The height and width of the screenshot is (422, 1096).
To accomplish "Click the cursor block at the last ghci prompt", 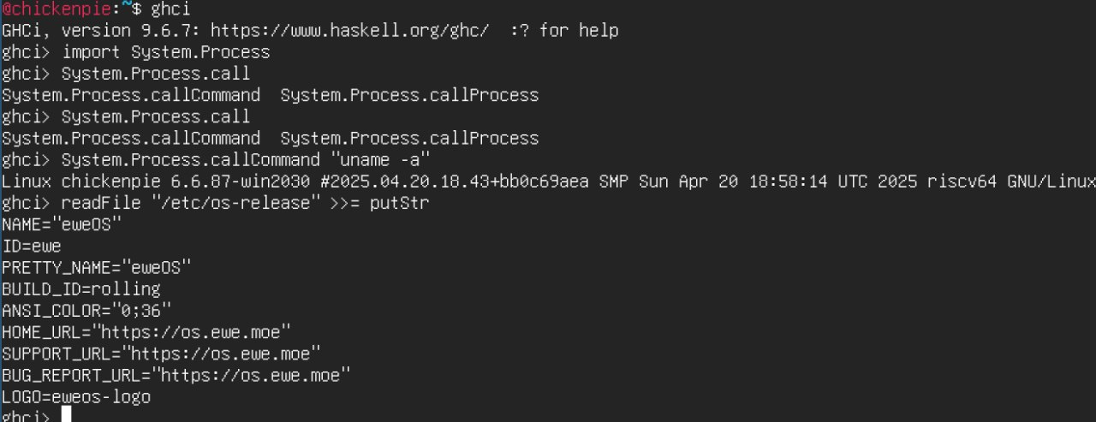I will click(66, 415).
